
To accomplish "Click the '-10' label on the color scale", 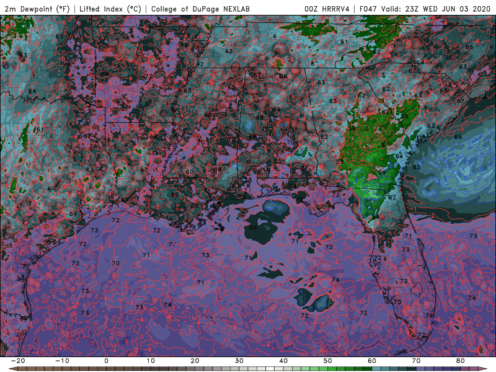I will [62, 361].
